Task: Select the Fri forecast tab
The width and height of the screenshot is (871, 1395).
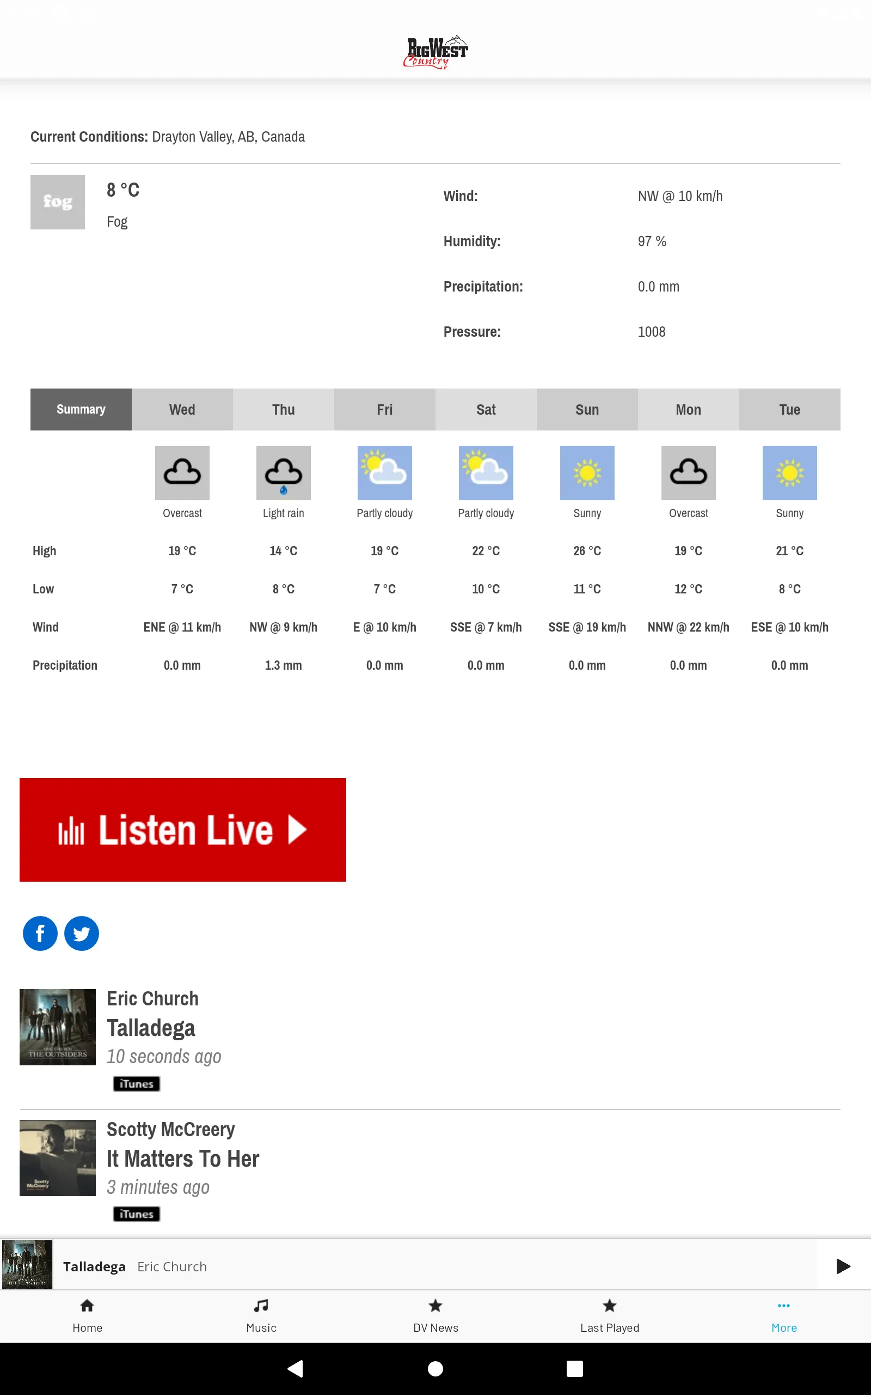Action: click(385, 409)
